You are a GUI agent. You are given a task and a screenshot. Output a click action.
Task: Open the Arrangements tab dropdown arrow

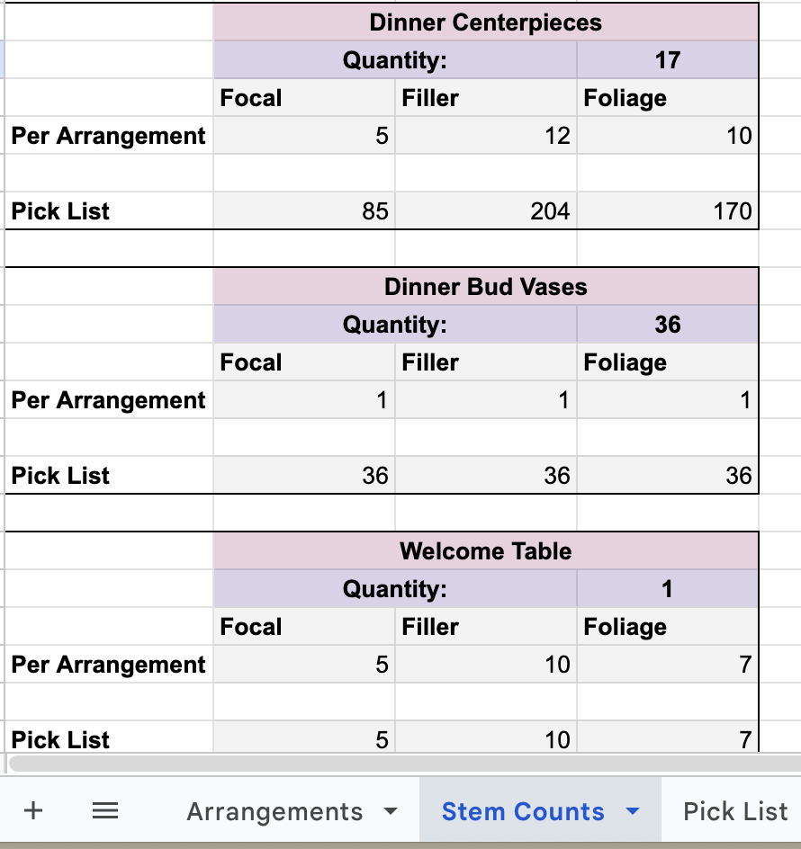[x=391, y=811]
